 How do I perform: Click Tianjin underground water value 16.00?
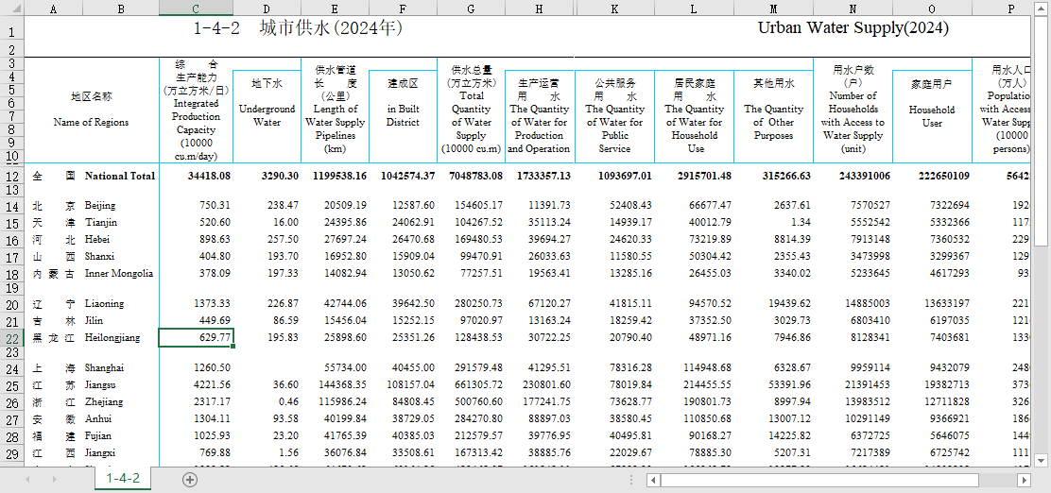click(285, 222)
